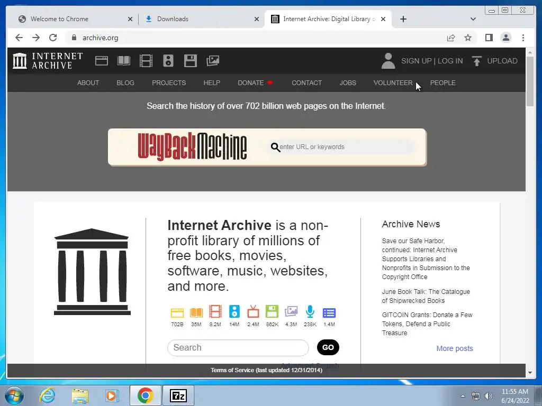Select the Video collection icon 8.2M
542x406 pixels.
(215, 312)
